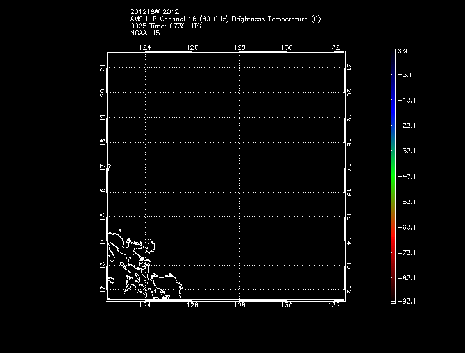Click the left latitude label 16
465x353 pixels.
pyautogui.click(x=103, y=192)
